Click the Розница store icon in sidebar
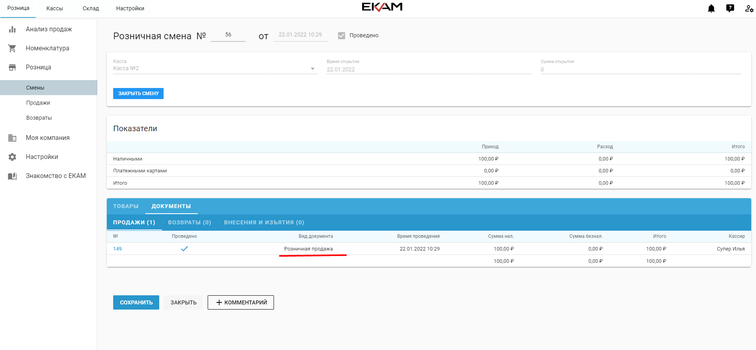Image resolution: width=756 pixels, height=350 pixels. [12, 67]
